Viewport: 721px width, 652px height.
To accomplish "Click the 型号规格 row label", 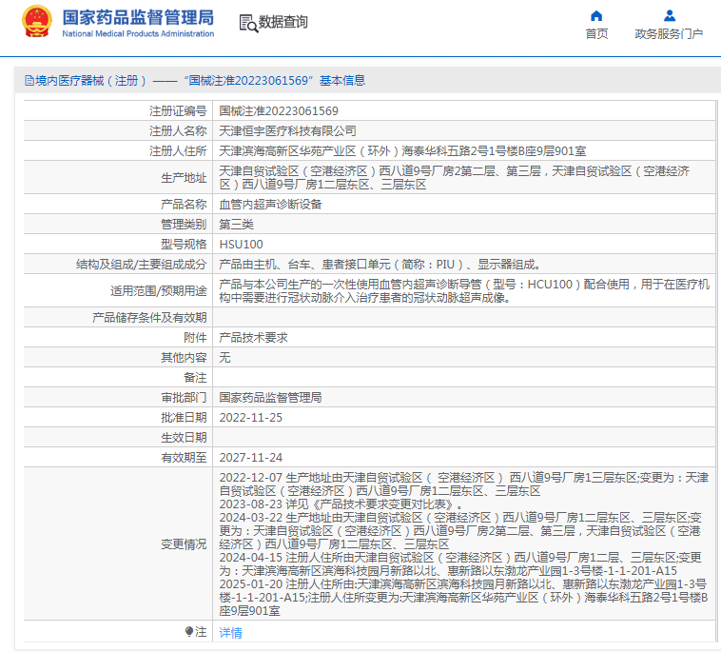I will (184, 245).
